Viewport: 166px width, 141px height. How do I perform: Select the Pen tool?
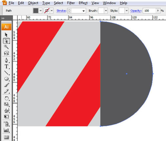click(6, 60)
